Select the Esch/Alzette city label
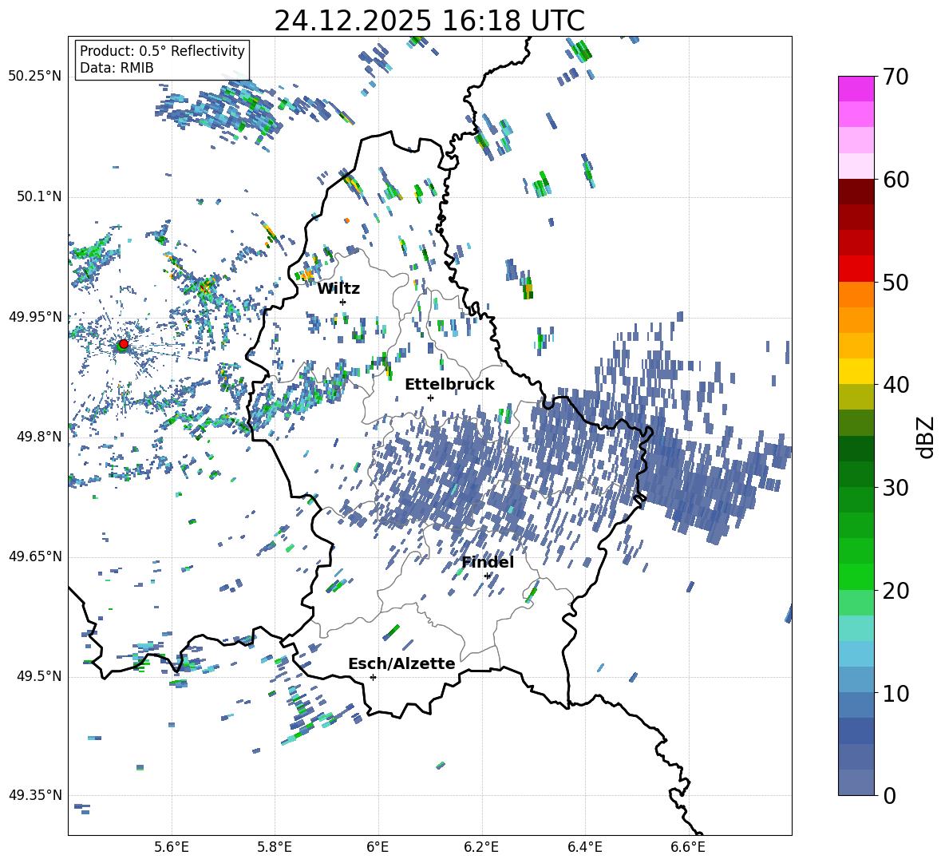The height and width of the screenshot is (863, 945). 401,664
